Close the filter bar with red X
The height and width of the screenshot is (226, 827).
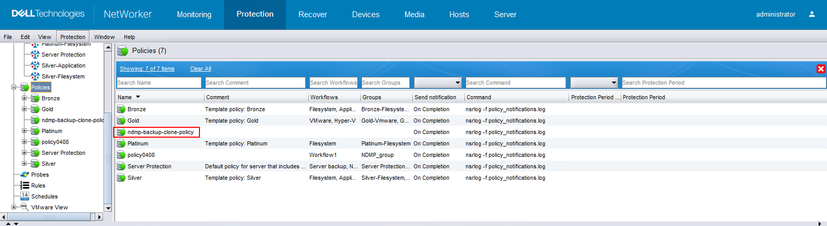coord(821,69)
